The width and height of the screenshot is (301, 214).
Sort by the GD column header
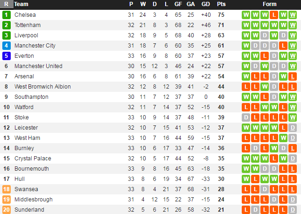click(x=206, y=4)
